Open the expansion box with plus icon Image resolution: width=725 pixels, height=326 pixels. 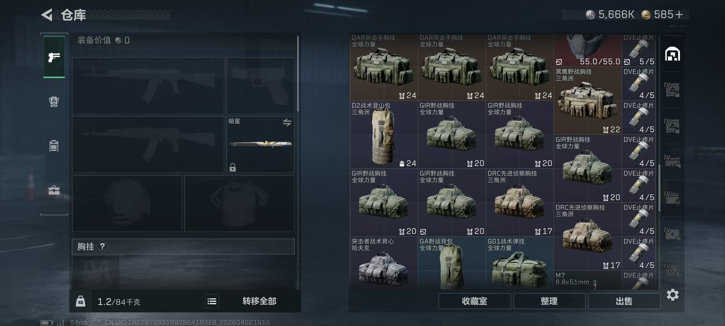pos(672,234)
